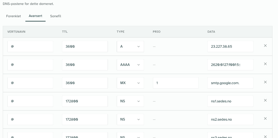This screenshot has width=278, height=138.
Task: Select the Avansert tab
Action: [x=35, y=16]
